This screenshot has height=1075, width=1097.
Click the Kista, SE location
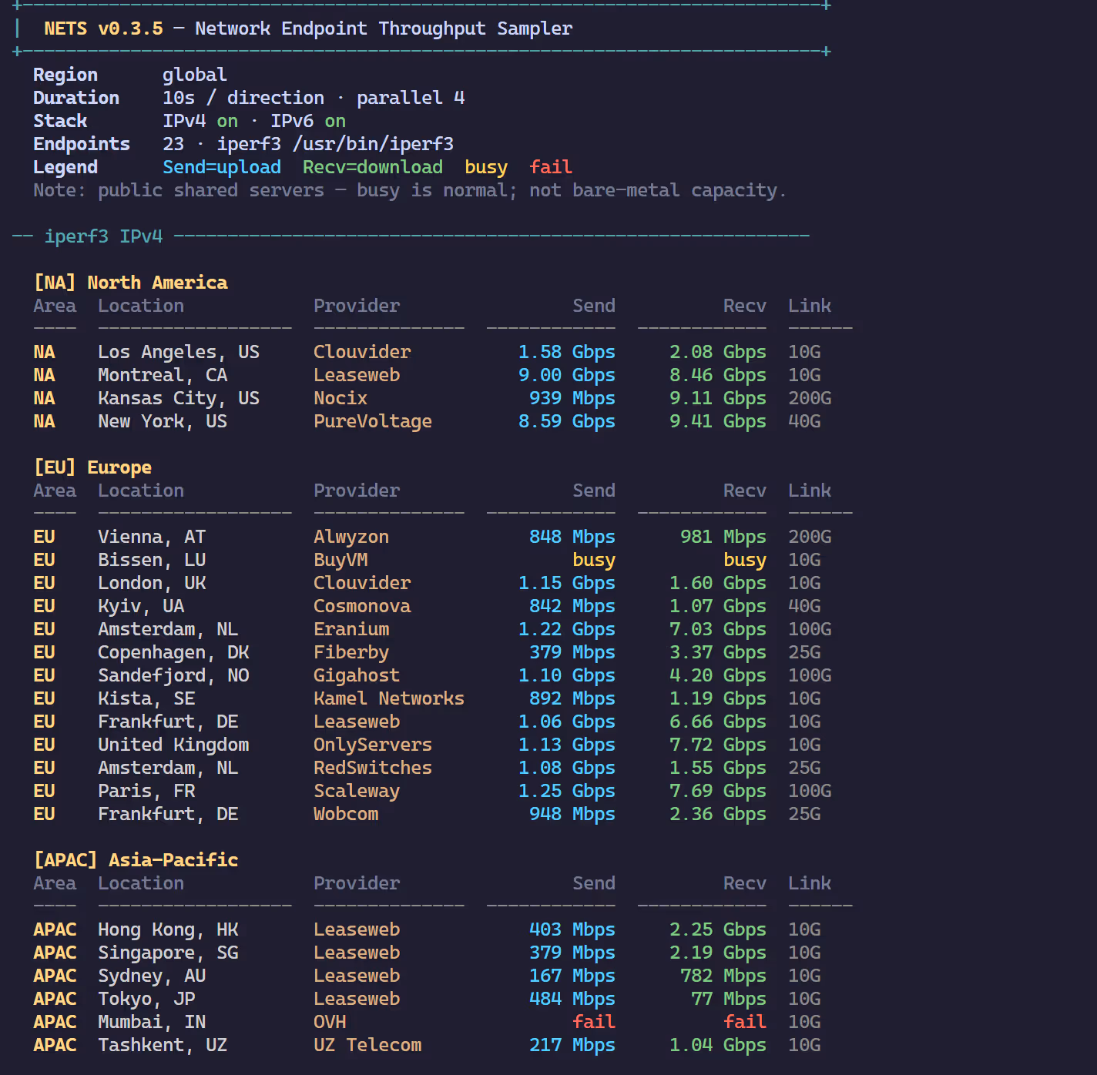click(146, 698)
